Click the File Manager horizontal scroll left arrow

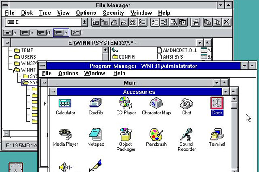(x=6, y=133)
